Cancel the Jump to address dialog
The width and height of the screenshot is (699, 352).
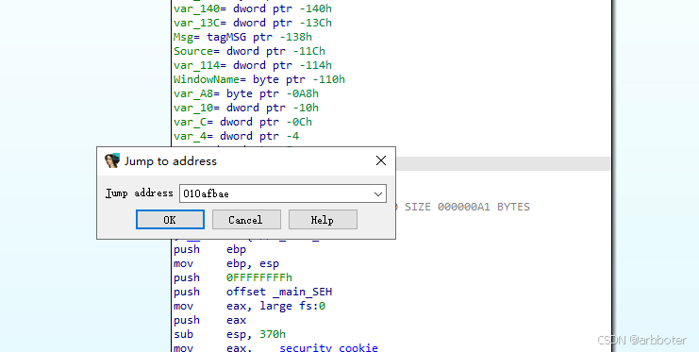[246, 220]
